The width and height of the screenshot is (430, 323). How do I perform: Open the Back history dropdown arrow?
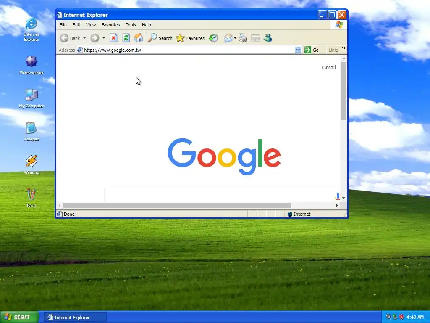pos(84,38)
